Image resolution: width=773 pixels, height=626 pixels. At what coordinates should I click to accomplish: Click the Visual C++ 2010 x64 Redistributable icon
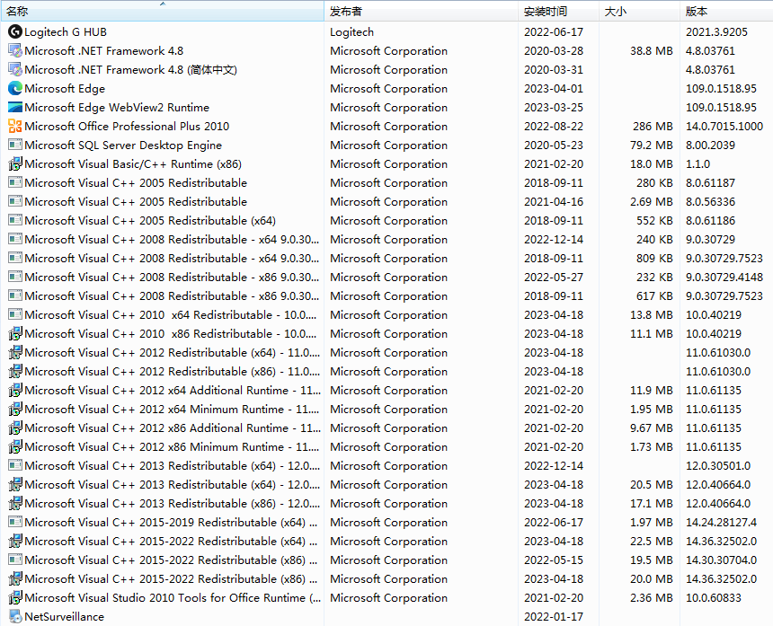(x=15, y=314)
